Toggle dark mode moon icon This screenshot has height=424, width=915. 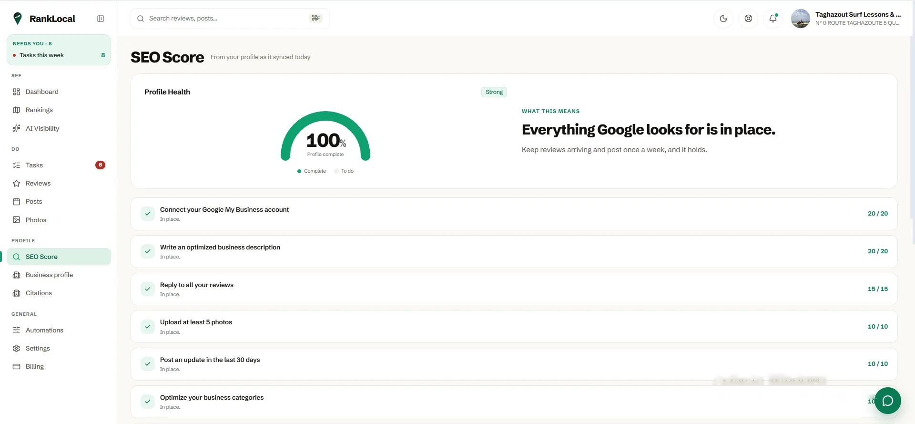pyautogui.click(x=723, y=19)
